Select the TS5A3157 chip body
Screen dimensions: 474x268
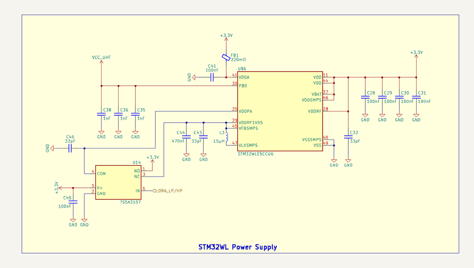[118, 182]
